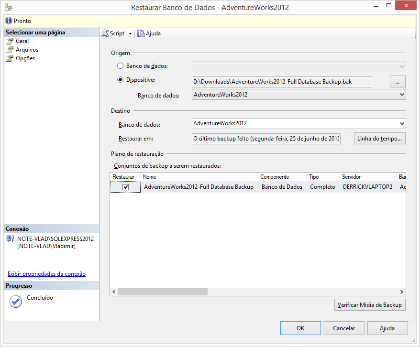Click the Arquivos page icon
This screenshot has height=347, width=420.
(10, 50)
